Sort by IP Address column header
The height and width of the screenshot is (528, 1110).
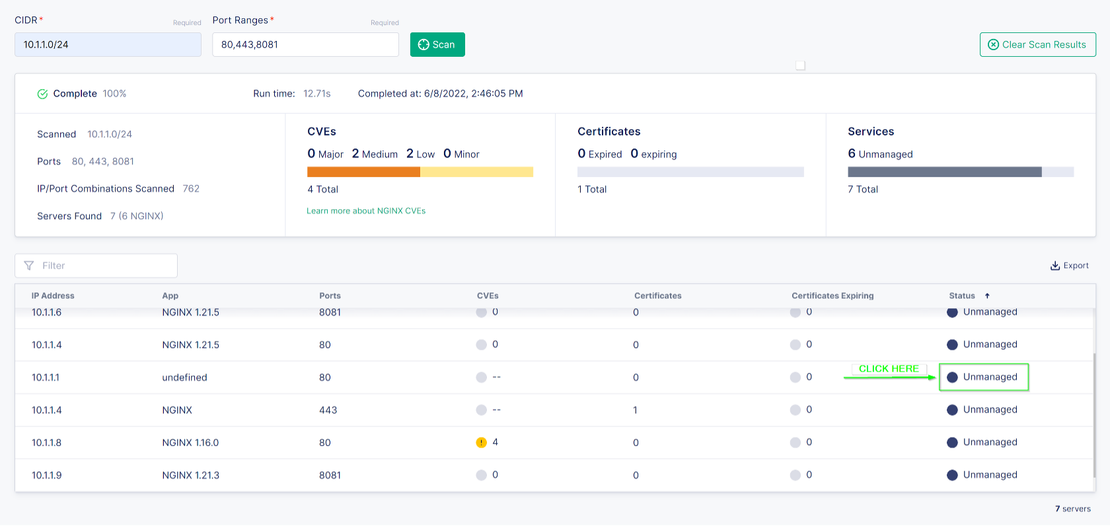(x=53, y=296)
